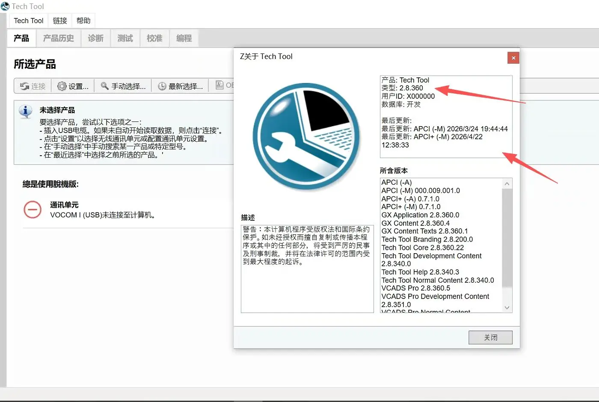Click the '数据库: 开发' line
Screen dimensions: 599x402
[401, 104]
